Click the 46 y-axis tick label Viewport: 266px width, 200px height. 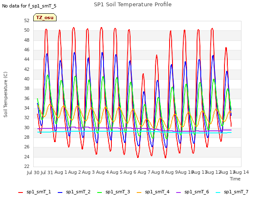(x=27, y=50)
